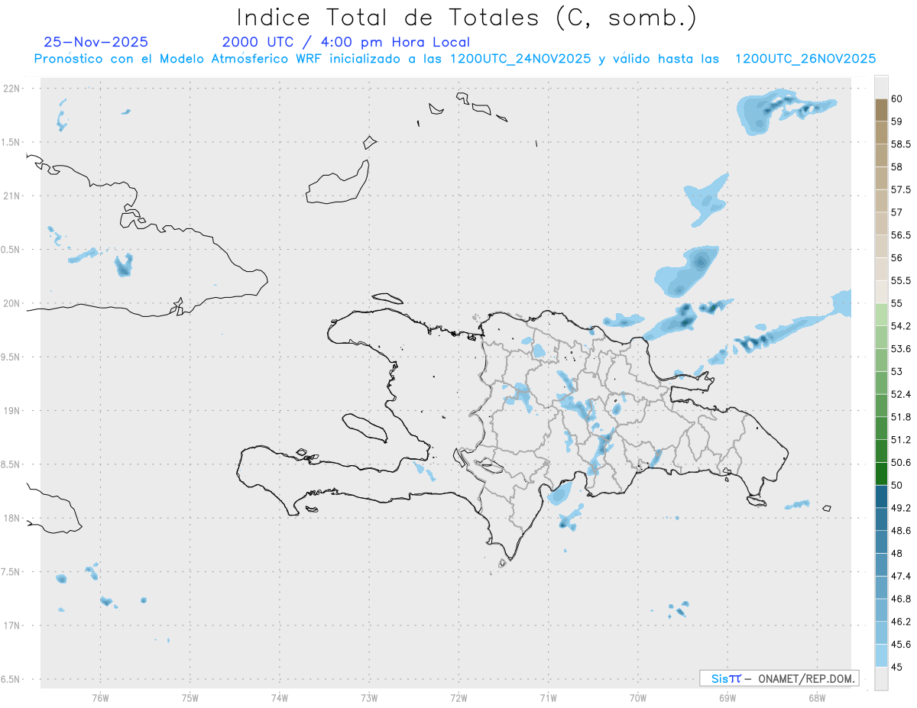Click the green legend swatch between 52.4 and 53
Viewport: 917px width, 708px height.
[x=881, y=383]
